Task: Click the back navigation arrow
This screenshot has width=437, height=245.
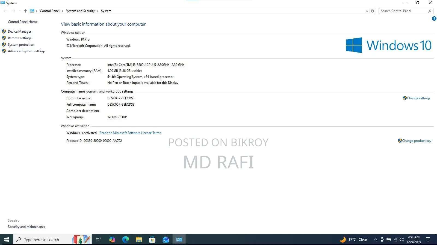Action: 5,11
